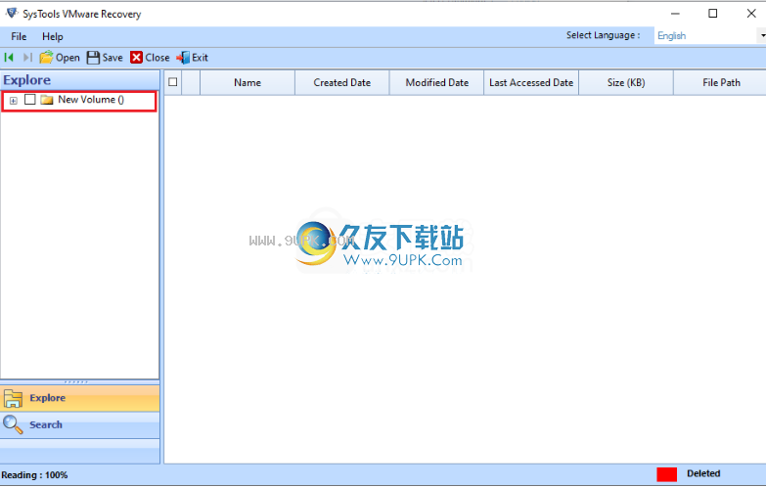Click the Deleted legend label
This screenshot has height=487, width=766.
coord(703,473)
